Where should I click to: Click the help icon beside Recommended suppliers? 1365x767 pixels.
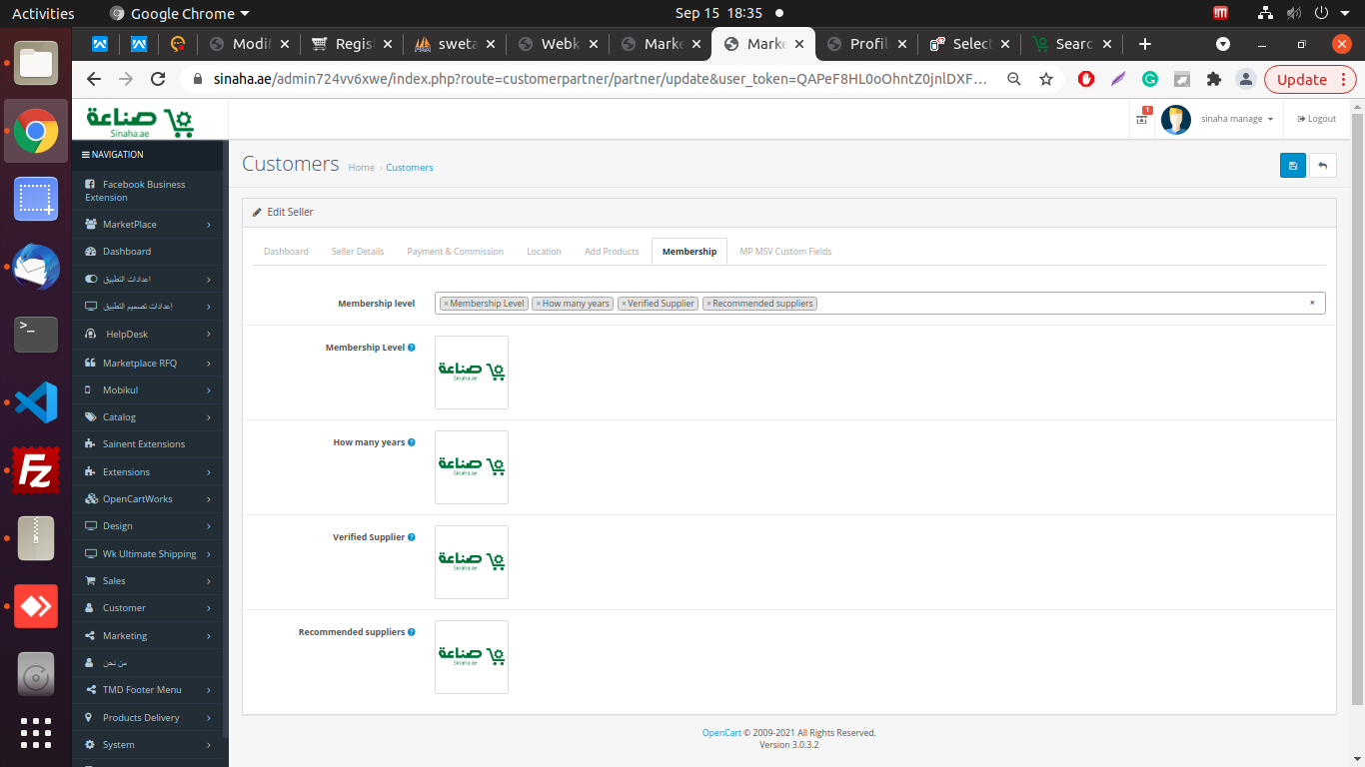412,632
